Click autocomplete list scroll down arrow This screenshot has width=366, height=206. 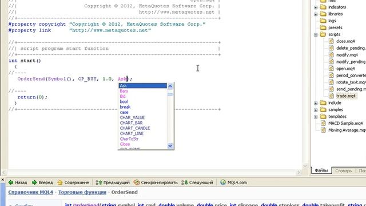pyautogui.click(x=170, y=146)
